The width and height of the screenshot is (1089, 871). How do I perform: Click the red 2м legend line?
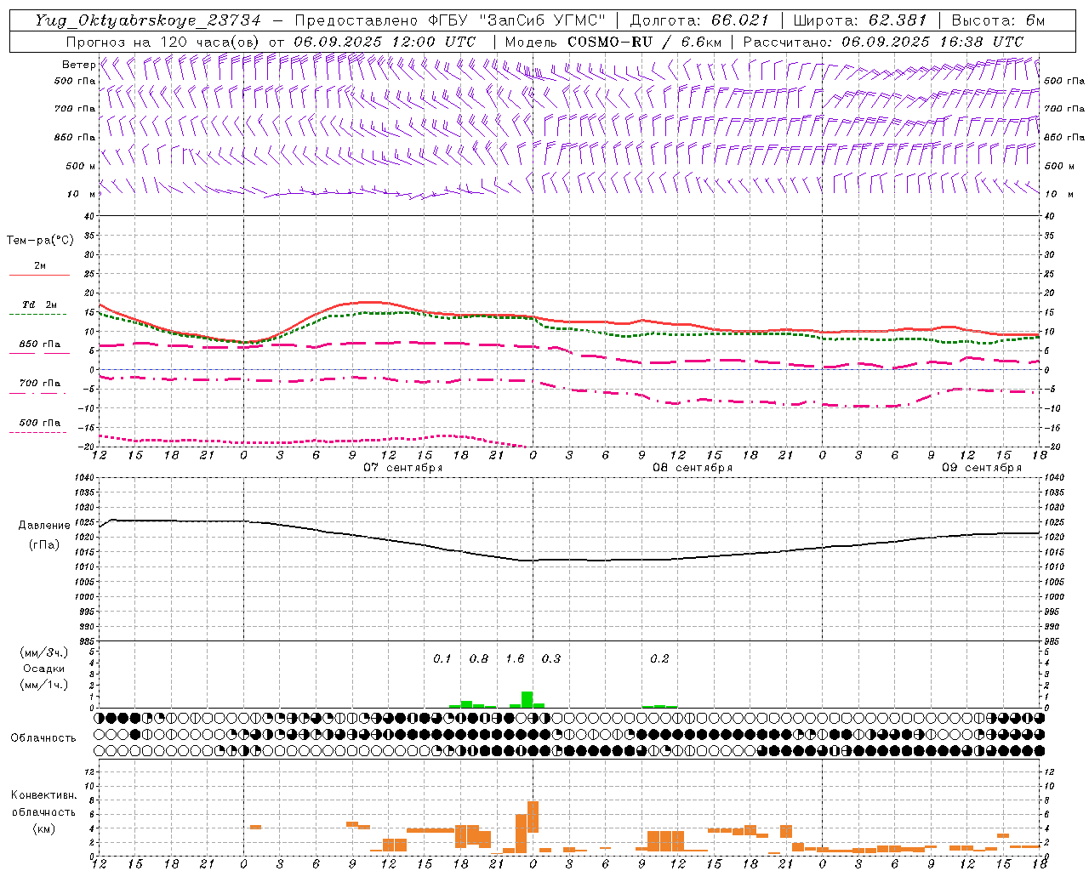click(x=39, y=275)
